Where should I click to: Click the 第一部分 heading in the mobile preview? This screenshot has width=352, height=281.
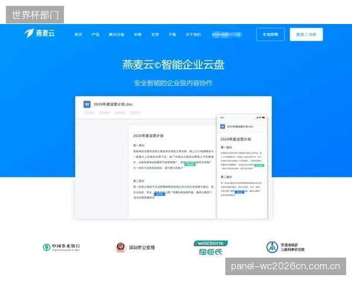pyautogui.click(x=226, y=148)
